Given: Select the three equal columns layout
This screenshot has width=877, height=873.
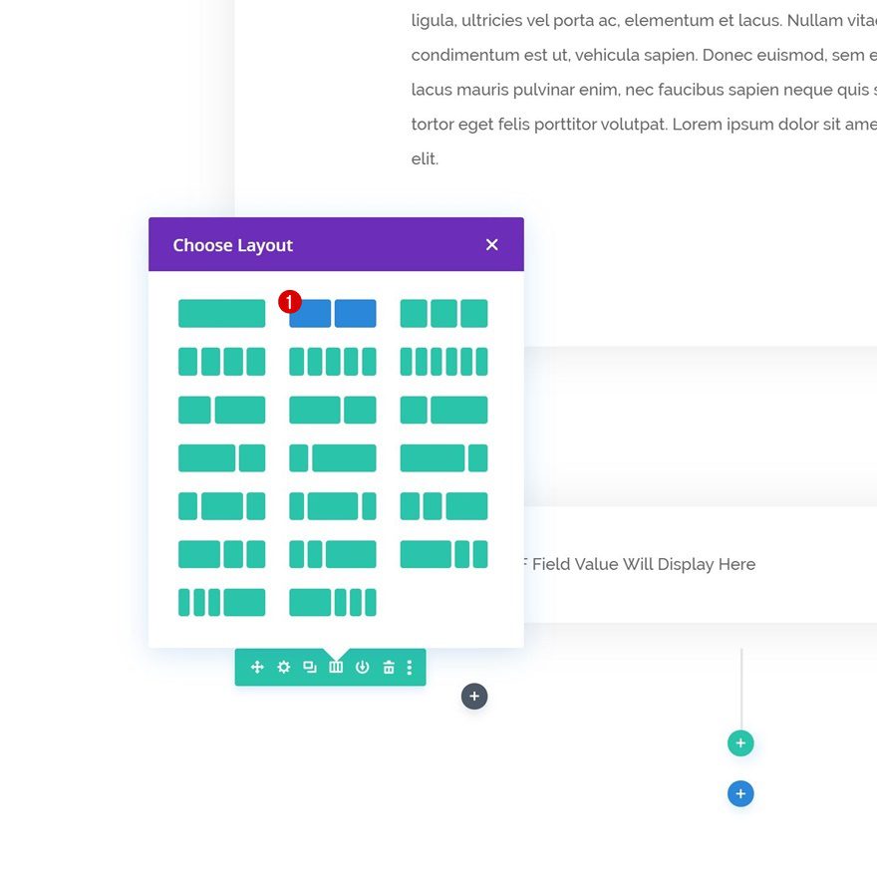Looking at the screenshot, I should click(443, 312).
